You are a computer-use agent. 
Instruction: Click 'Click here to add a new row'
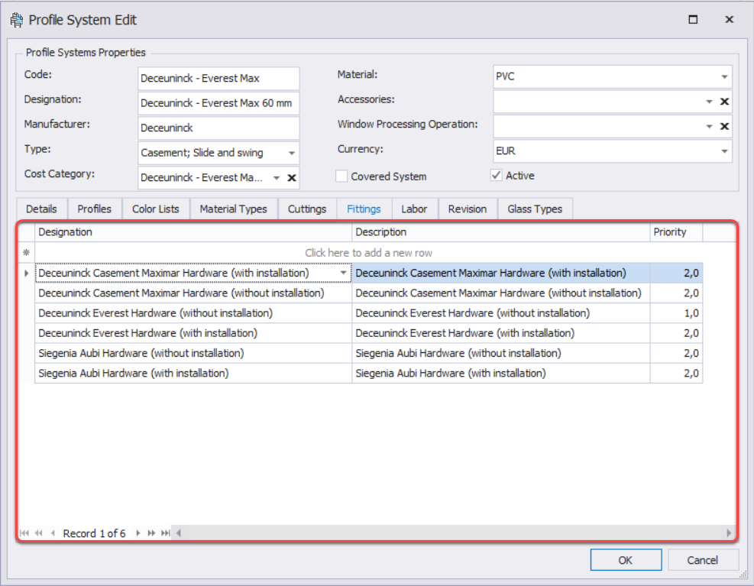[369, 253]
